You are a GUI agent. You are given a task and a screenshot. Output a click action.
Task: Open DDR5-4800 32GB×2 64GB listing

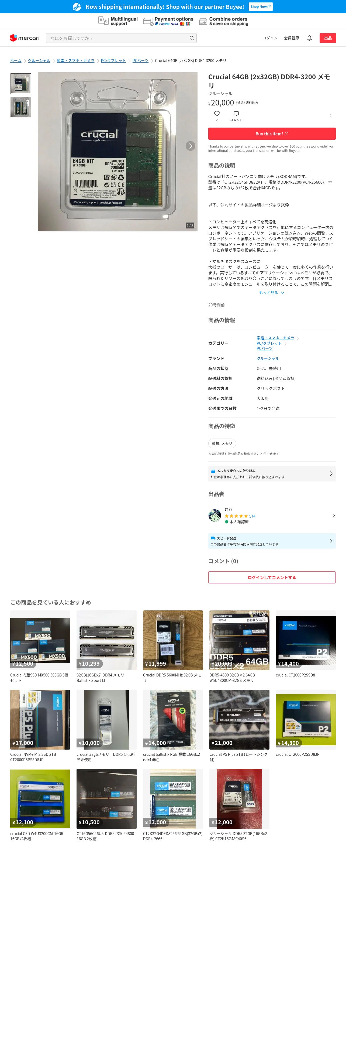pyautogui.click(x=239, y=646)
